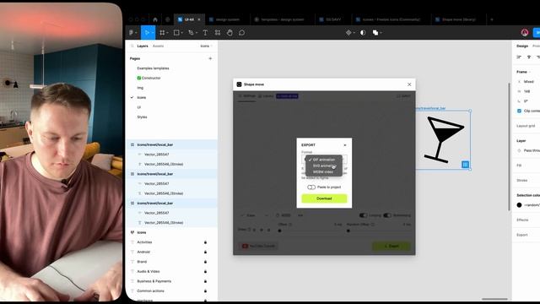The image size is (540, 304).
Task: Close the current UI-kit file tab
Action: coord(199,19)
